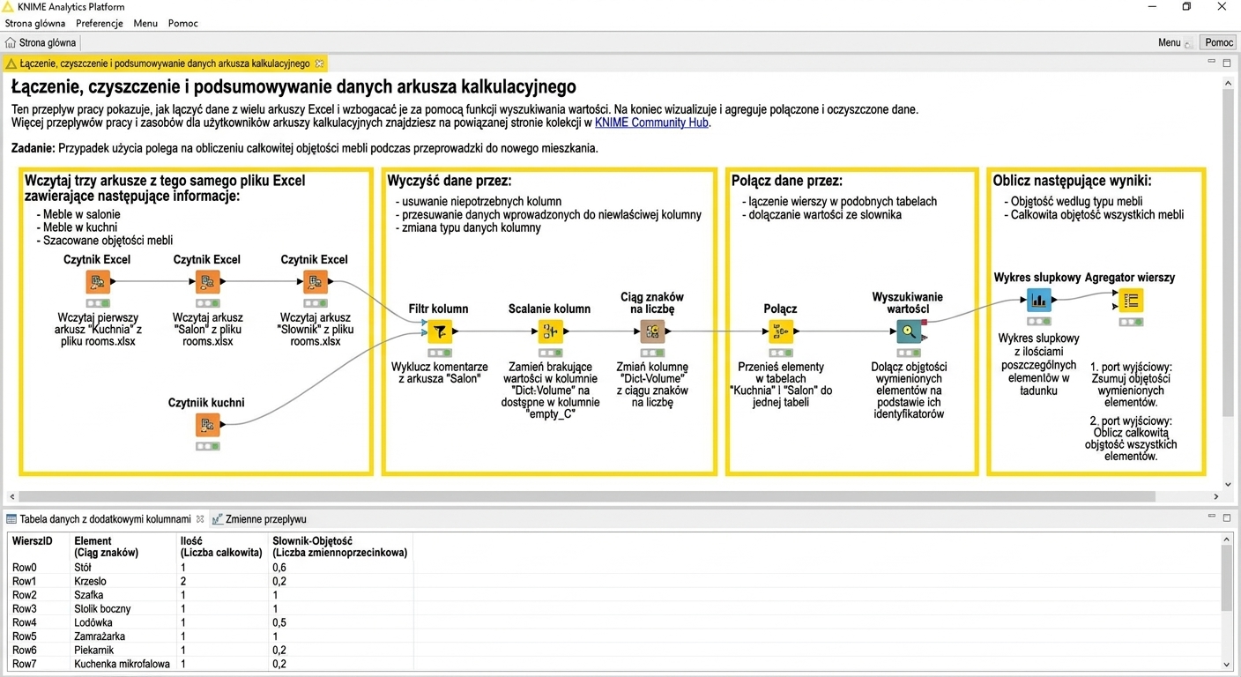Click the Połącz node icon
This screenshot has height=677, width=1241.
click(x=780, y=331)
